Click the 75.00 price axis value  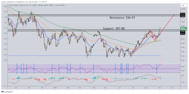point(182,52)
